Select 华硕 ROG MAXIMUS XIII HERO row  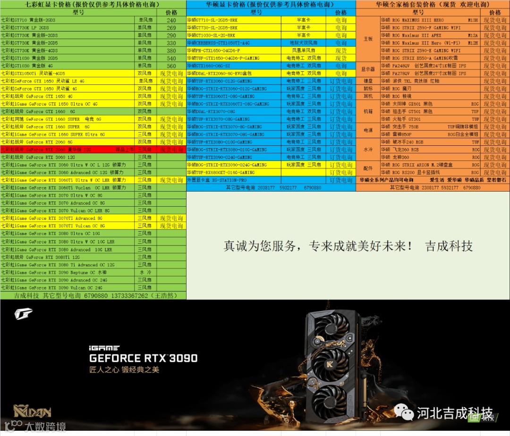[x=445, y=20]
